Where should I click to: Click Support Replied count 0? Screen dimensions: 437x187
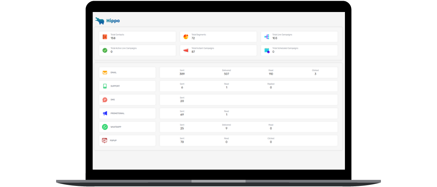click(x=271, y=87)
